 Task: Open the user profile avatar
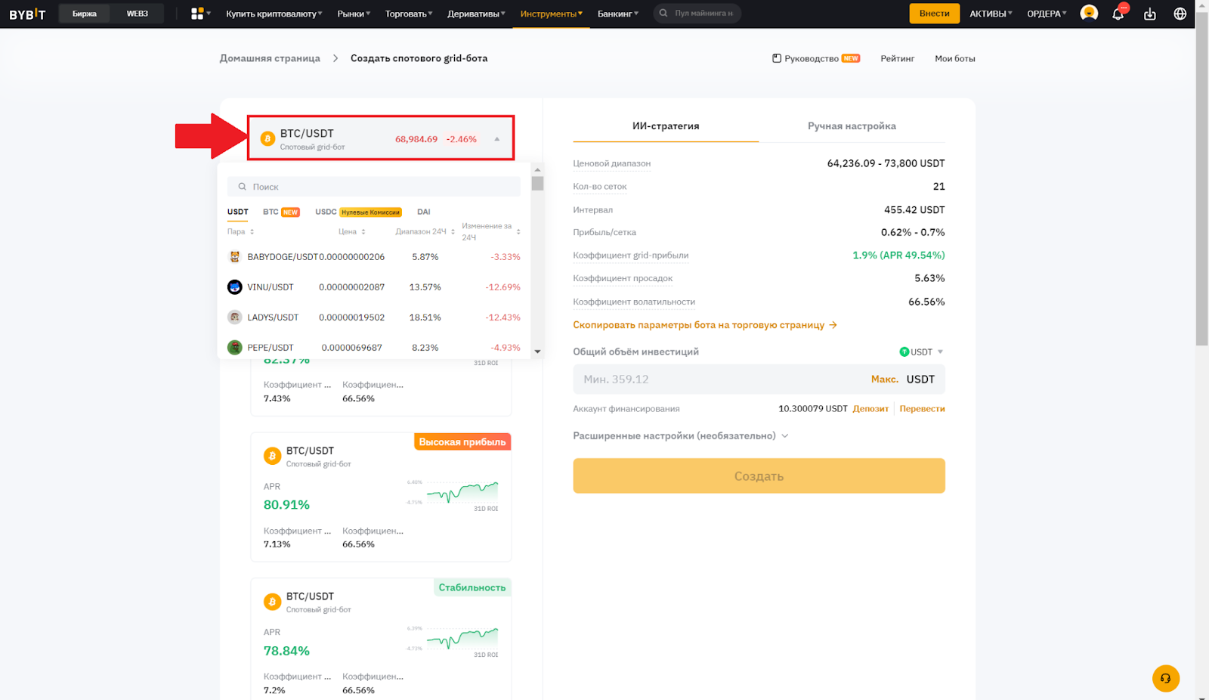click(1089, 13)
